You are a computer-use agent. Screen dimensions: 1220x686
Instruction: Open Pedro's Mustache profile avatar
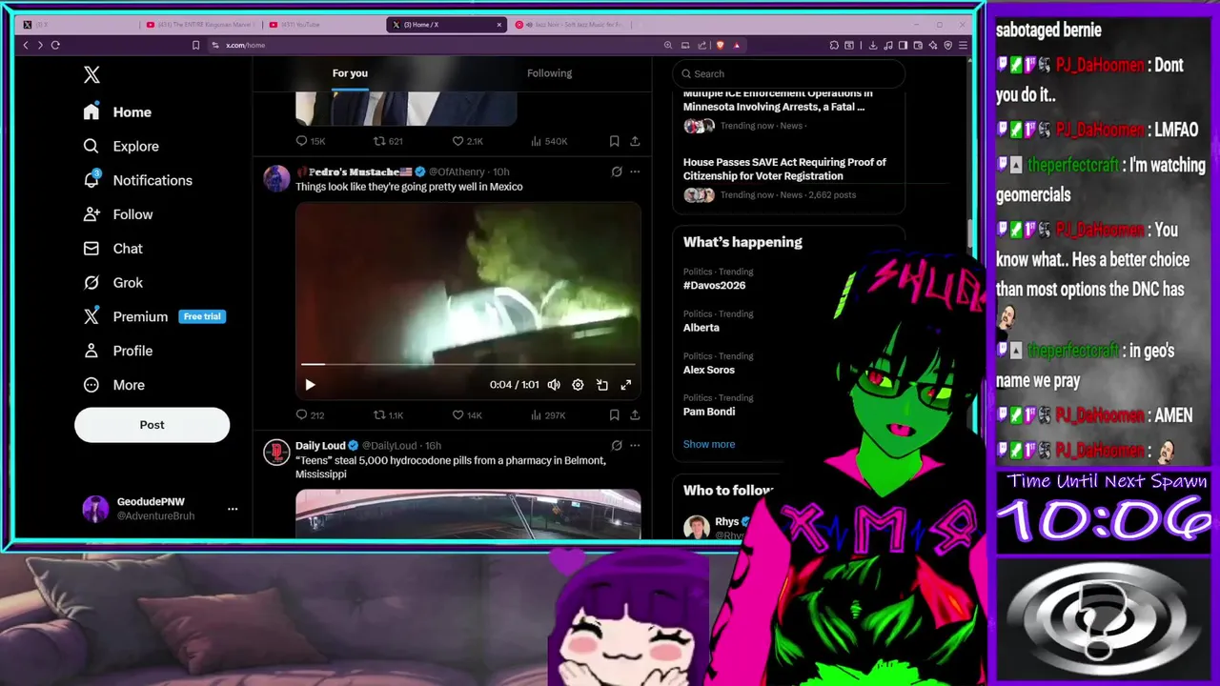pyautogui.click(x=276, y=178)
